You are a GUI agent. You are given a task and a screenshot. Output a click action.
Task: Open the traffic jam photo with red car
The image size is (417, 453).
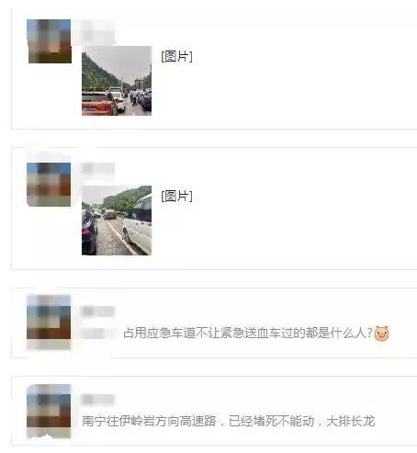point(117,81)
